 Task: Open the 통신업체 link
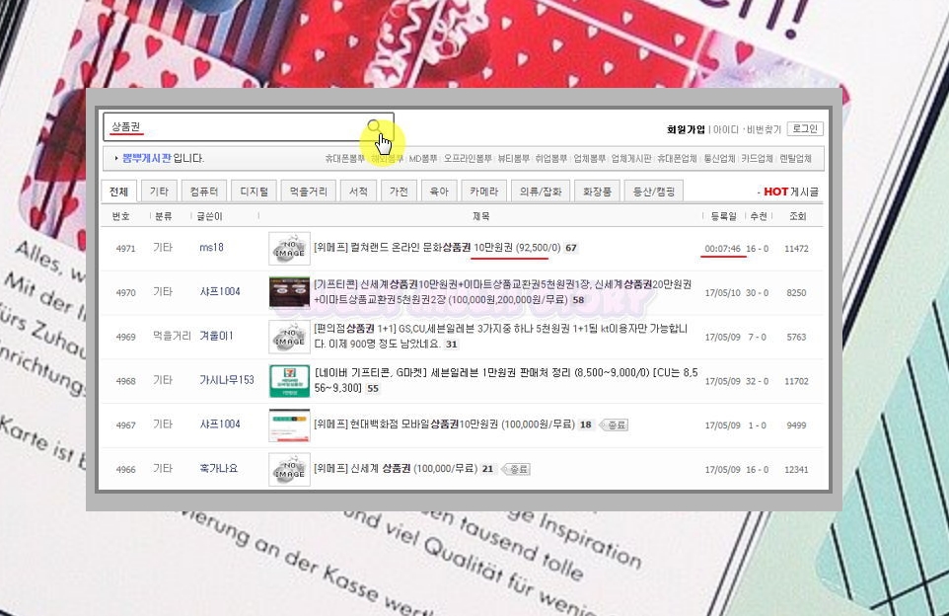[x=719, y=158]
